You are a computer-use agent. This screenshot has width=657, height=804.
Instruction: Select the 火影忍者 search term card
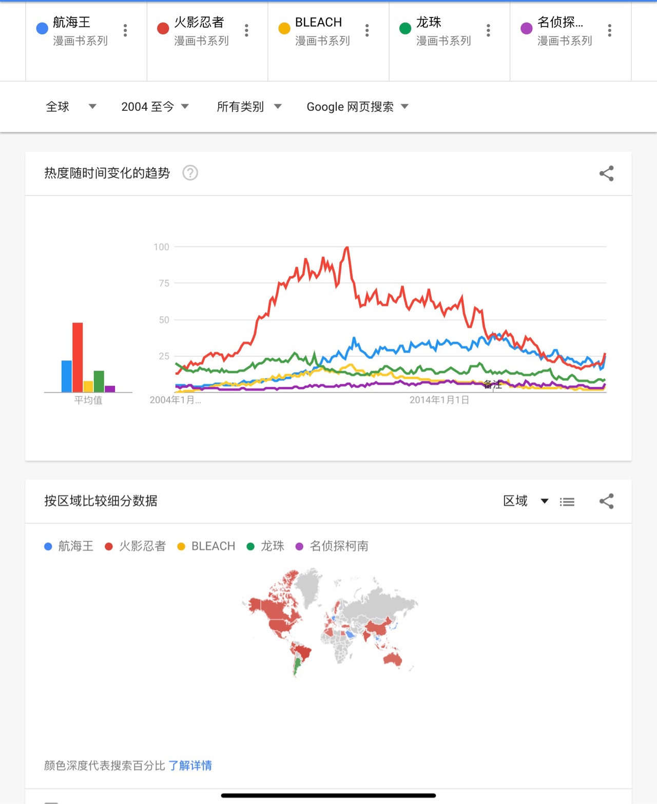[x=207, y=41]
